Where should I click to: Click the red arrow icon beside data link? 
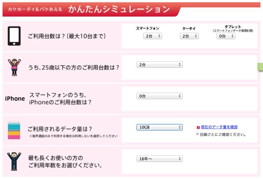tap(198, 127)
